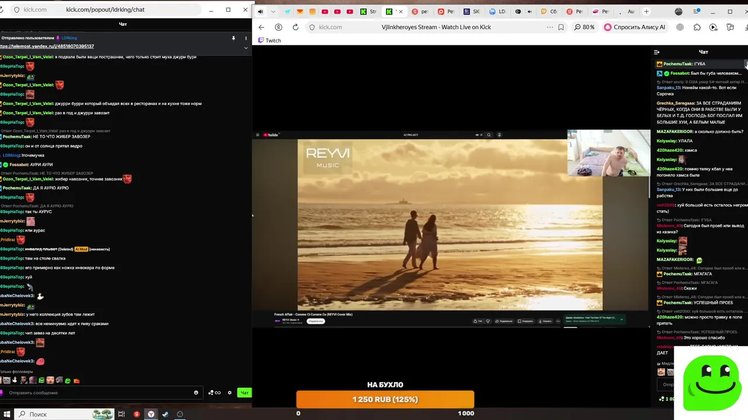
Task: Bookmark the page with the bookmark icon
Action: click(x=561, y=27)
